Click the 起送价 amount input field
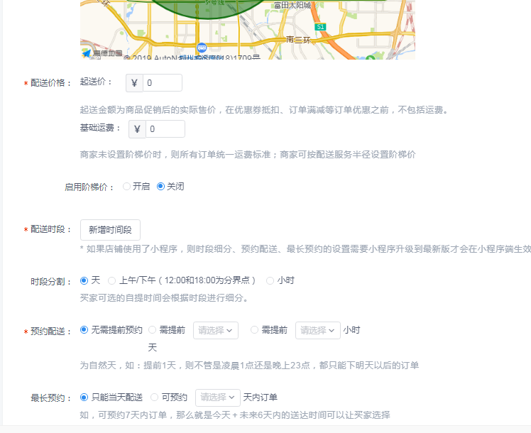 click(163, 83)
